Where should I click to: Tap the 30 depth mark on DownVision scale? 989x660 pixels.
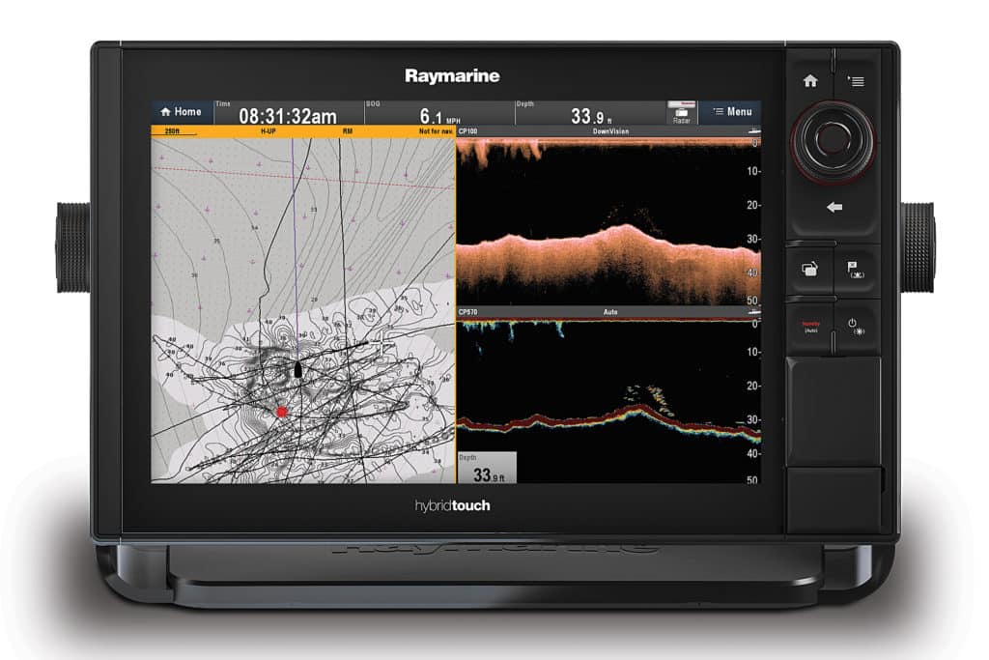(x=753, y=239)
